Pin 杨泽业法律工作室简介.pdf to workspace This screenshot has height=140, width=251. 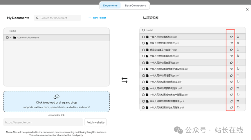pyautogui.click(x=232, y=50)
